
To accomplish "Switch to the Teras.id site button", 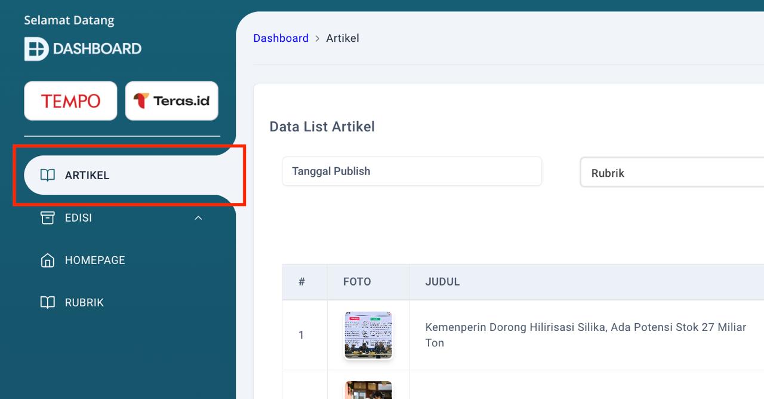I will tap(172, 101).
